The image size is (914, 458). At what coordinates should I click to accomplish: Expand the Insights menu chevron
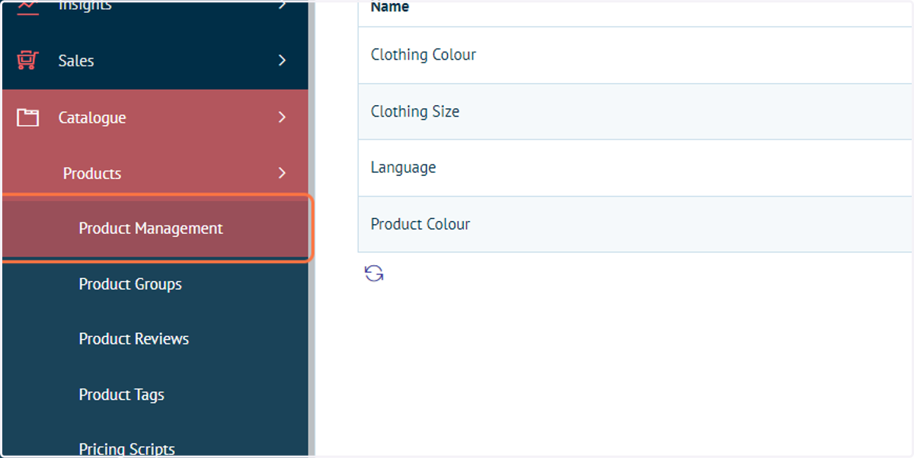(282, 5)
